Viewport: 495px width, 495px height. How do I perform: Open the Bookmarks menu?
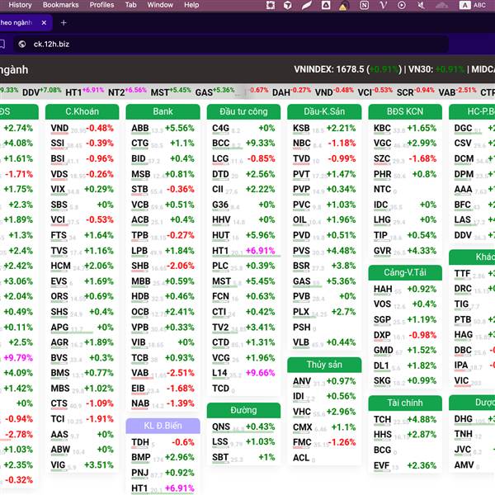click(60, 5)
